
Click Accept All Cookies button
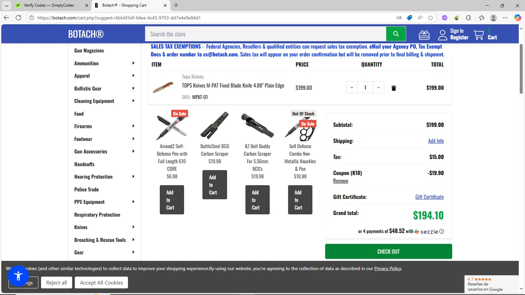[x=101, y=282]
